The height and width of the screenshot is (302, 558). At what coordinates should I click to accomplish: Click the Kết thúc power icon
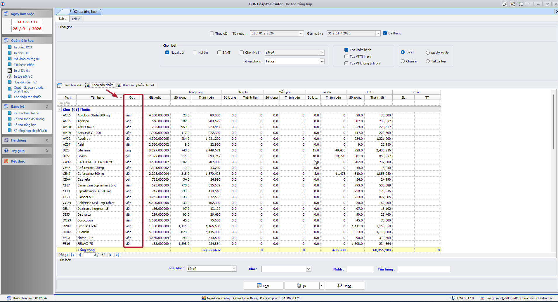tap(6, 161)
